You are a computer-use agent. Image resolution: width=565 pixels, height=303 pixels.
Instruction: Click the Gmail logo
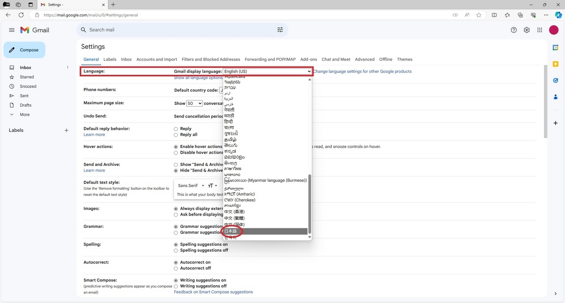coord(34,30)
